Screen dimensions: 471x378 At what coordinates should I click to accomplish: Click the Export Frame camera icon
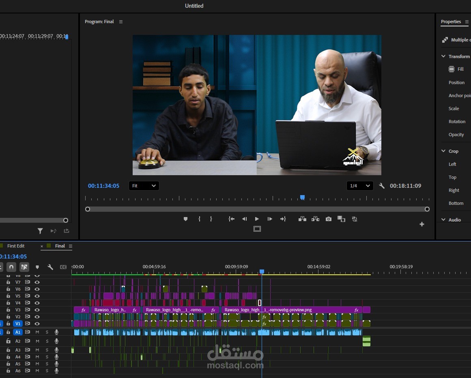point(329,219)
